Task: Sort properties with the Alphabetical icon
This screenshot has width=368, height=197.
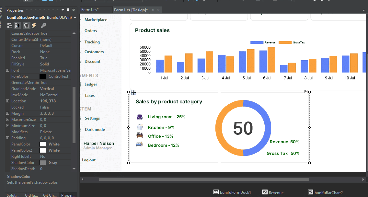Action: [x=17, y=26]
